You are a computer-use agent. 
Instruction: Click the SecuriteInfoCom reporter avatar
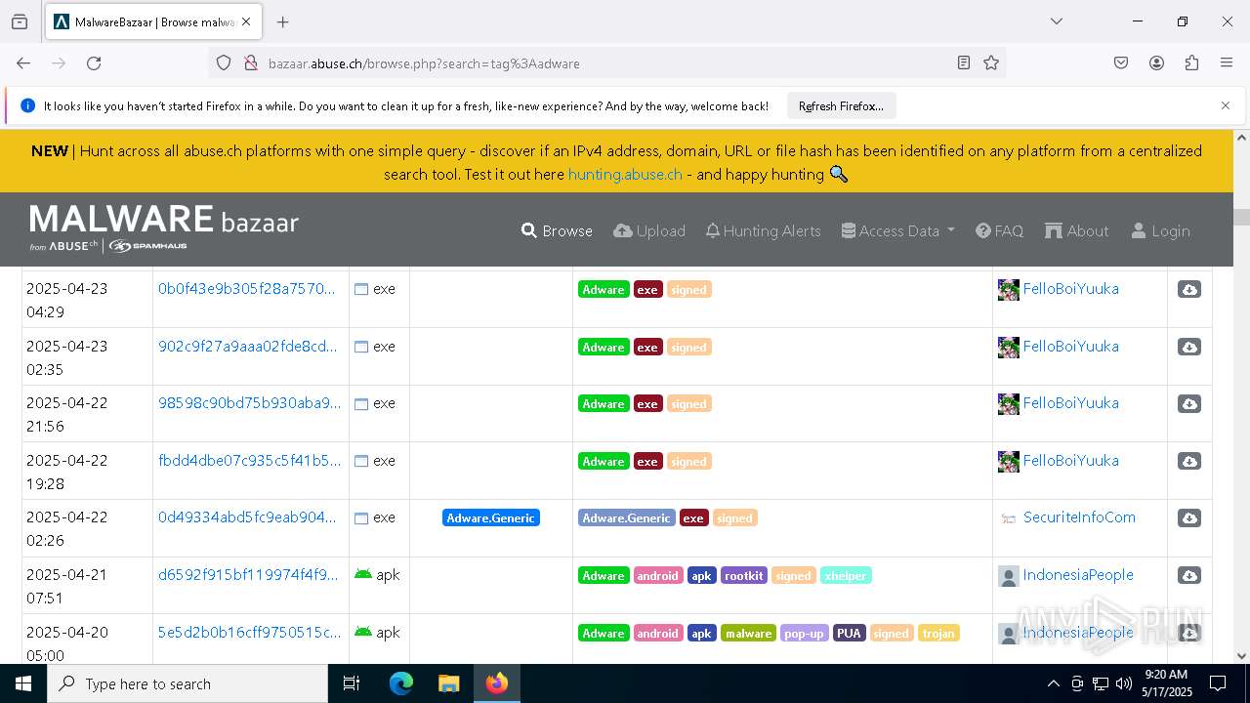(1008, 518)
